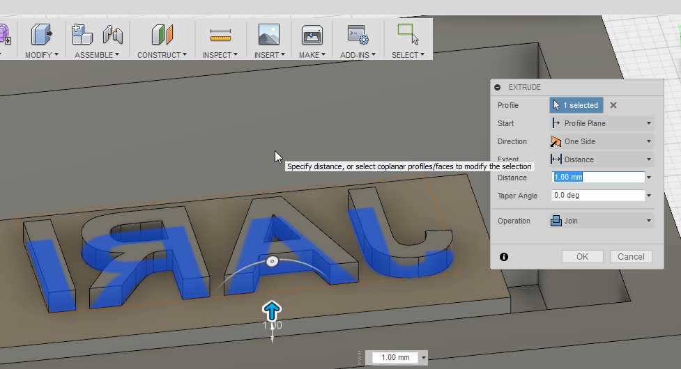Screen dimensions: 681x369
Task: Open the INSPECT menu
Action: 220,55
